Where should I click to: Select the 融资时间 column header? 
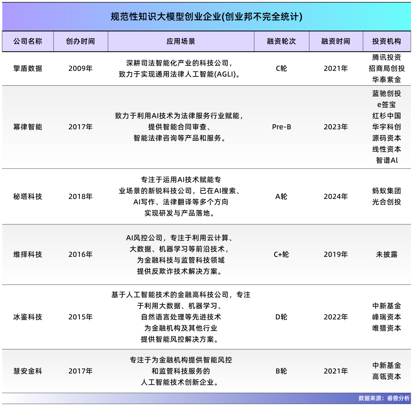pyautogui.click(x=335, y=42)
